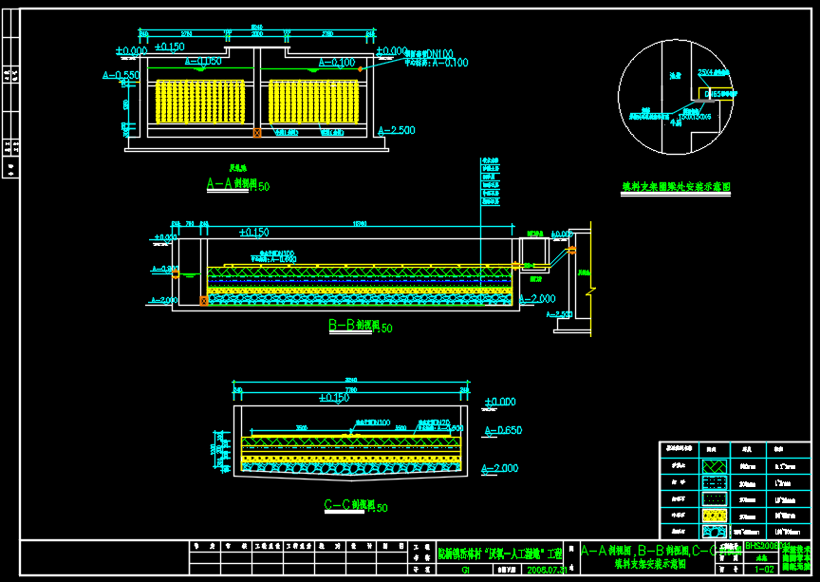The height and width of the screenshot is (582, 820).
Task: Click the 25X4 annotation in circular detail
Action: tap(714, 73)
